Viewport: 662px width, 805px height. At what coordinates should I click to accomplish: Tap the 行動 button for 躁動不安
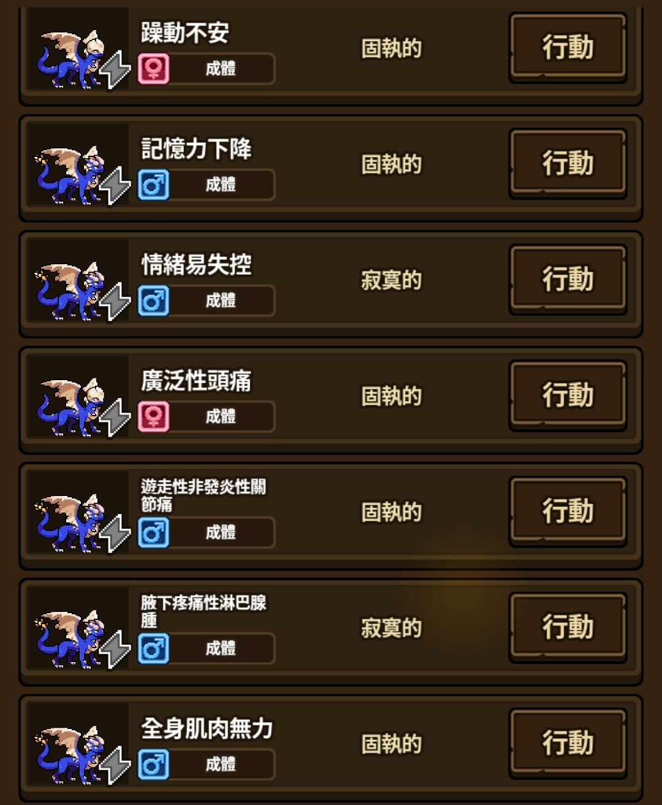pyautogui.click(x=568, y=48)
